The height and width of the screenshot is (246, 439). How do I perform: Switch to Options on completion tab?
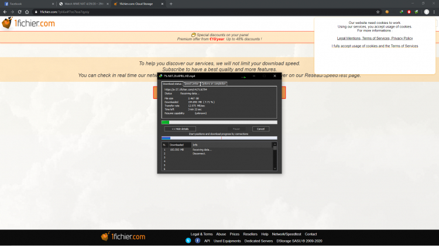click(x=214, y=84)
